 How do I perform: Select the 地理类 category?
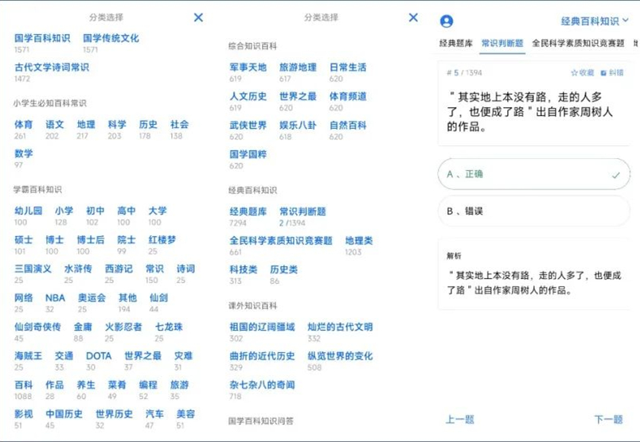pyautogui.click(x=359, y=240)
